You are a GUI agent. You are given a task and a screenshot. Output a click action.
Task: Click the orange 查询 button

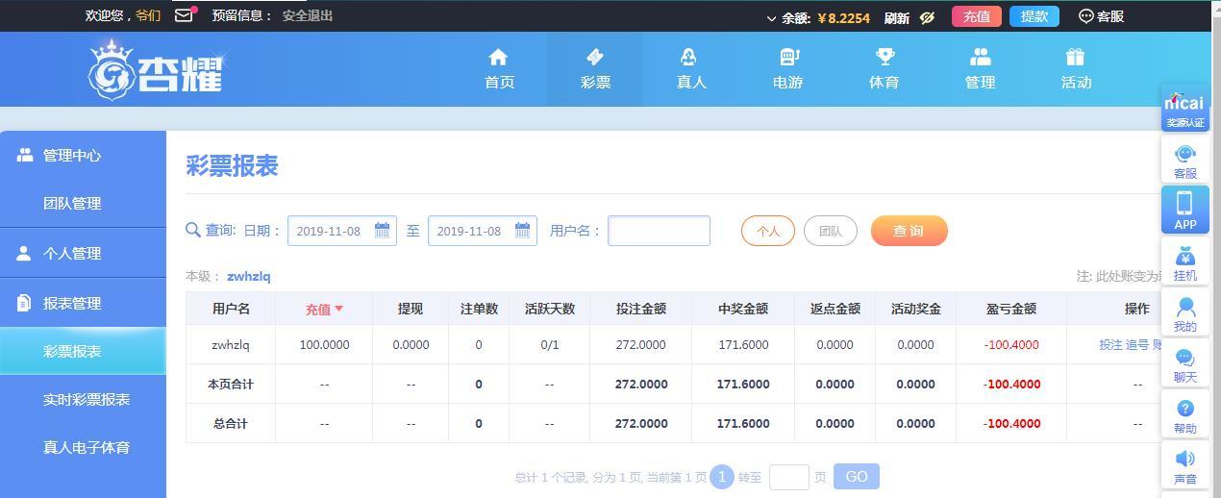[x=909, y=231]
